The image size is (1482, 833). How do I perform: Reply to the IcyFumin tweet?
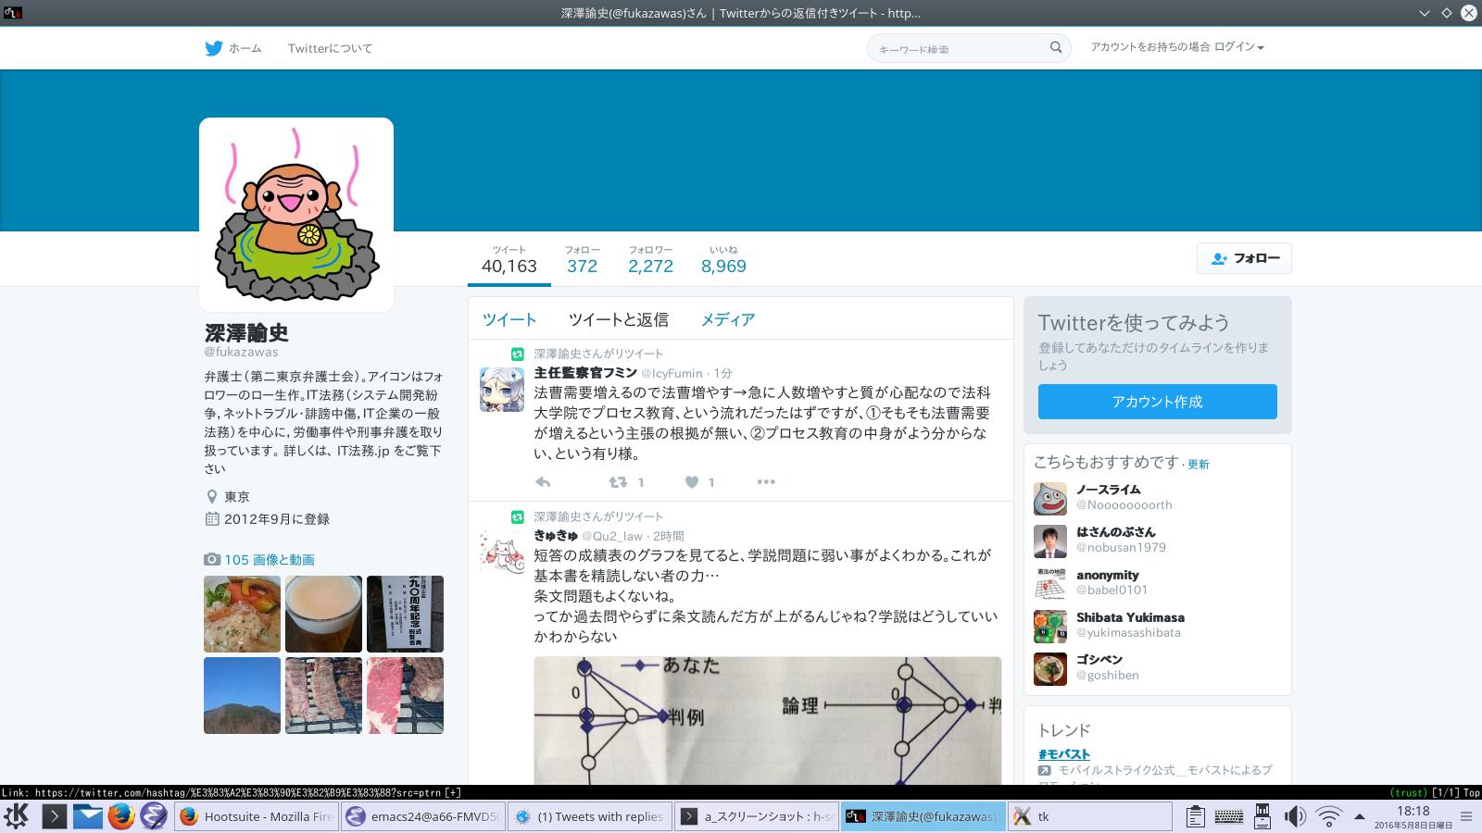pos(543,481)
